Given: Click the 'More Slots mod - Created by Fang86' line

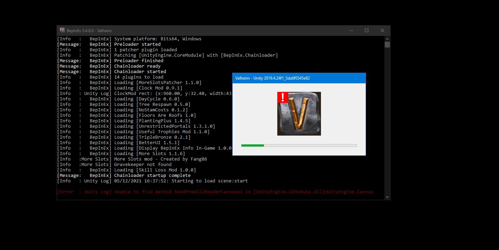Looking at the screenshot, I should 132,159.
